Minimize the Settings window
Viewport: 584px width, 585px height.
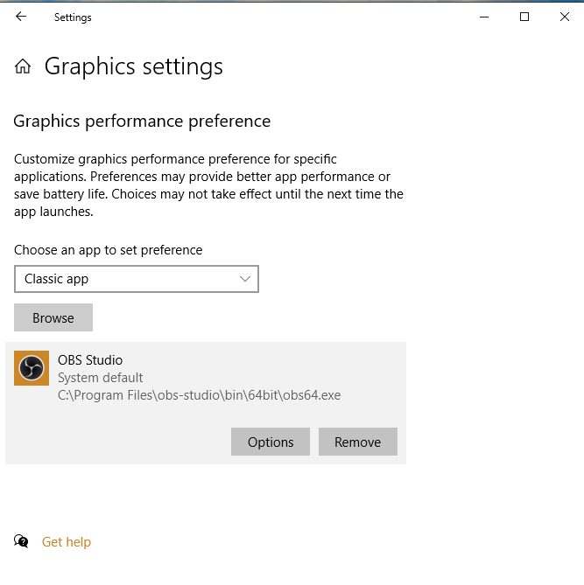tap(484, 17)
